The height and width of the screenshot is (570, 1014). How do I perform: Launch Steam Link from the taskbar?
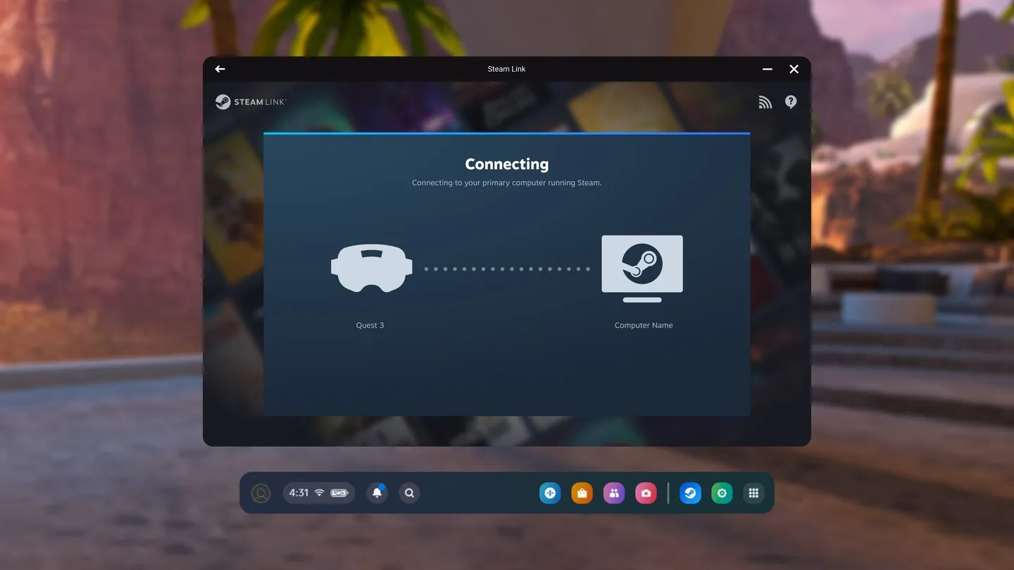(x=689, y=492)
